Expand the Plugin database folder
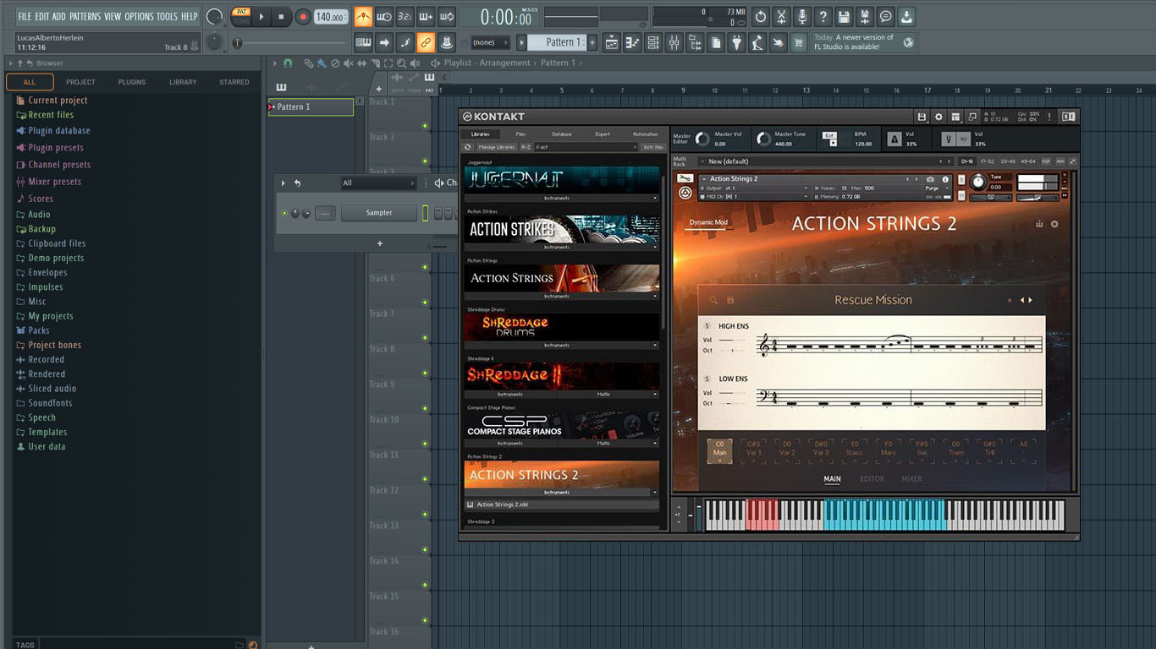Screen dimensions: 1156x649 pyautogui.click(x=59, y=131)
